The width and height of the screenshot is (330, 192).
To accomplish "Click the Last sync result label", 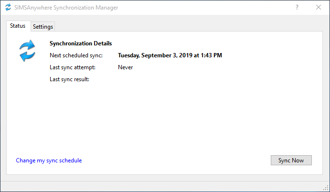I will (x=69, y=79).
